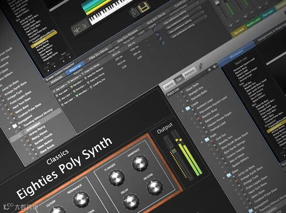
Task: Enable the Cutoff by Env mapping checkbox
Action: (91, 87)
